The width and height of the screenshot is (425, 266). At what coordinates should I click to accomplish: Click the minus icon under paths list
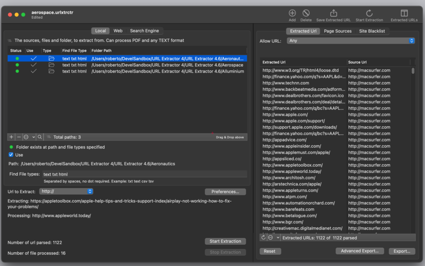point(19,137)
